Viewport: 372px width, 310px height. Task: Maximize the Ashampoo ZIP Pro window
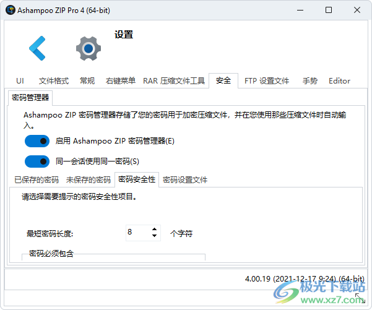(329, 10)
